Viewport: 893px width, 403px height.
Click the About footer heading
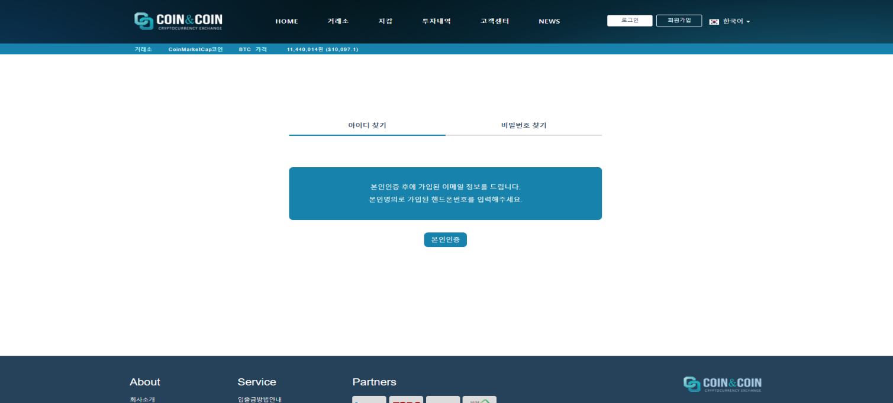(145, 382)
